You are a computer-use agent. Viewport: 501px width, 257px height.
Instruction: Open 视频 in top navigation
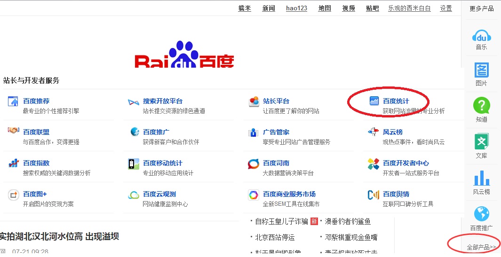tap(349, 8)
